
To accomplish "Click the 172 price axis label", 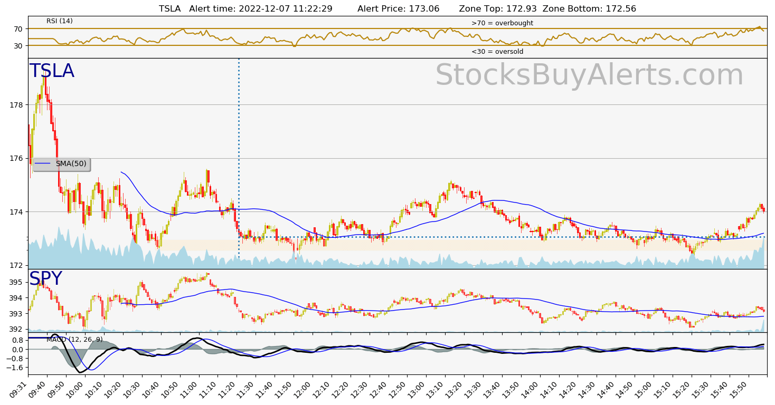I will coord(16,265).
